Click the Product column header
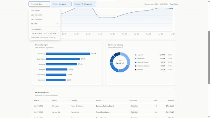The width and height of the screenshot is (210, 118). tap(99, 100)
